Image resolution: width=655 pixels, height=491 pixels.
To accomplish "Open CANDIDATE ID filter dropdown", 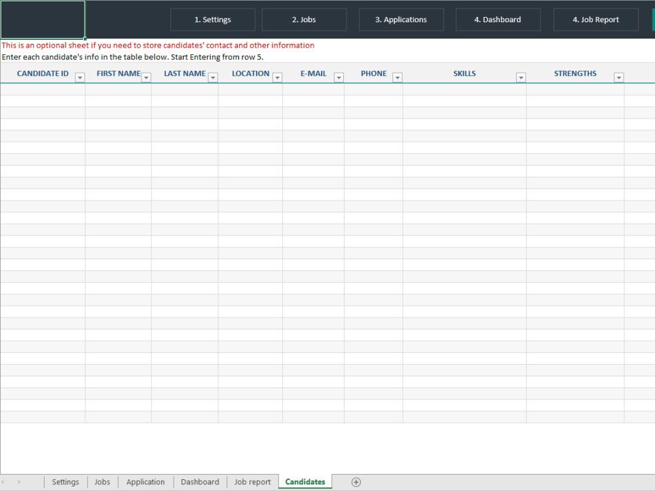I will tap(79, 77).
